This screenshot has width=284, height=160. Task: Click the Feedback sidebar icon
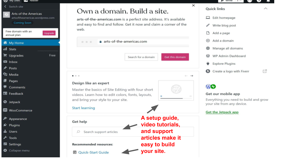[5, 93]
